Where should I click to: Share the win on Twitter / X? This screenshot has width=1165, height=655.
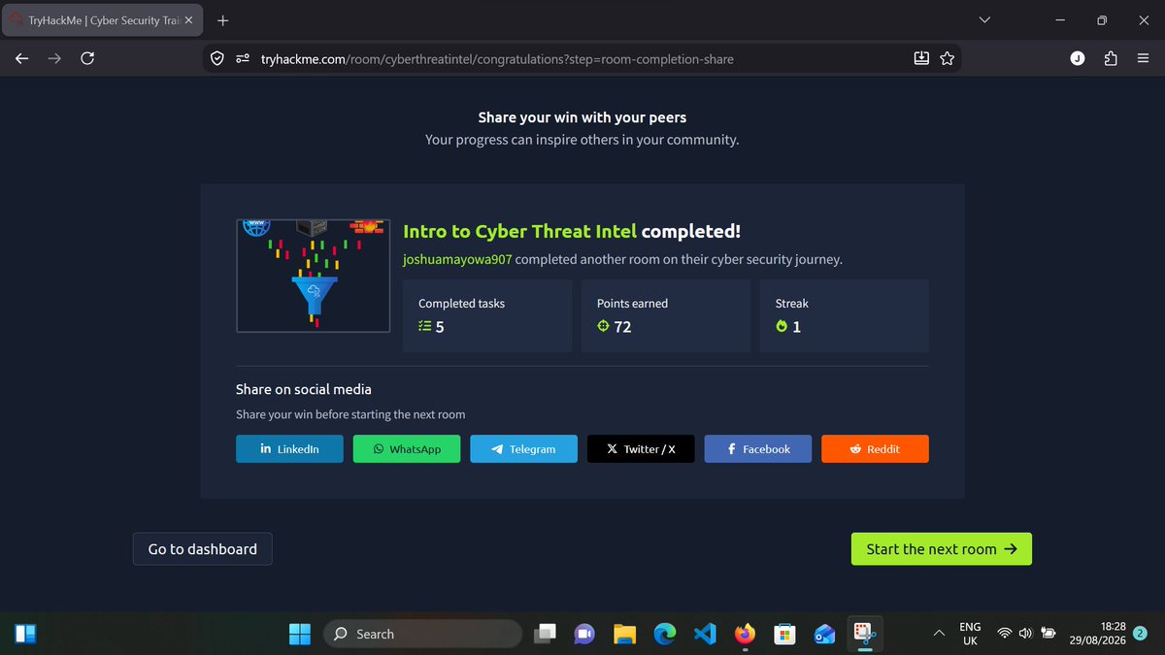(x=641, y=449)
